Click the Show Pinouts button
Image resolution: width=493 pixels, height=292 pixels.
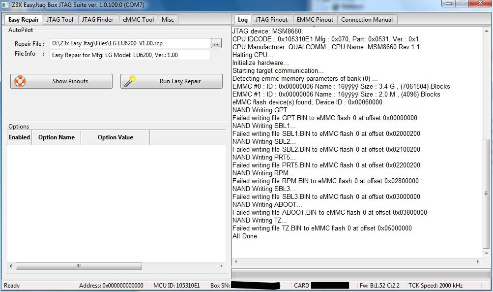[x=61, y=81]
